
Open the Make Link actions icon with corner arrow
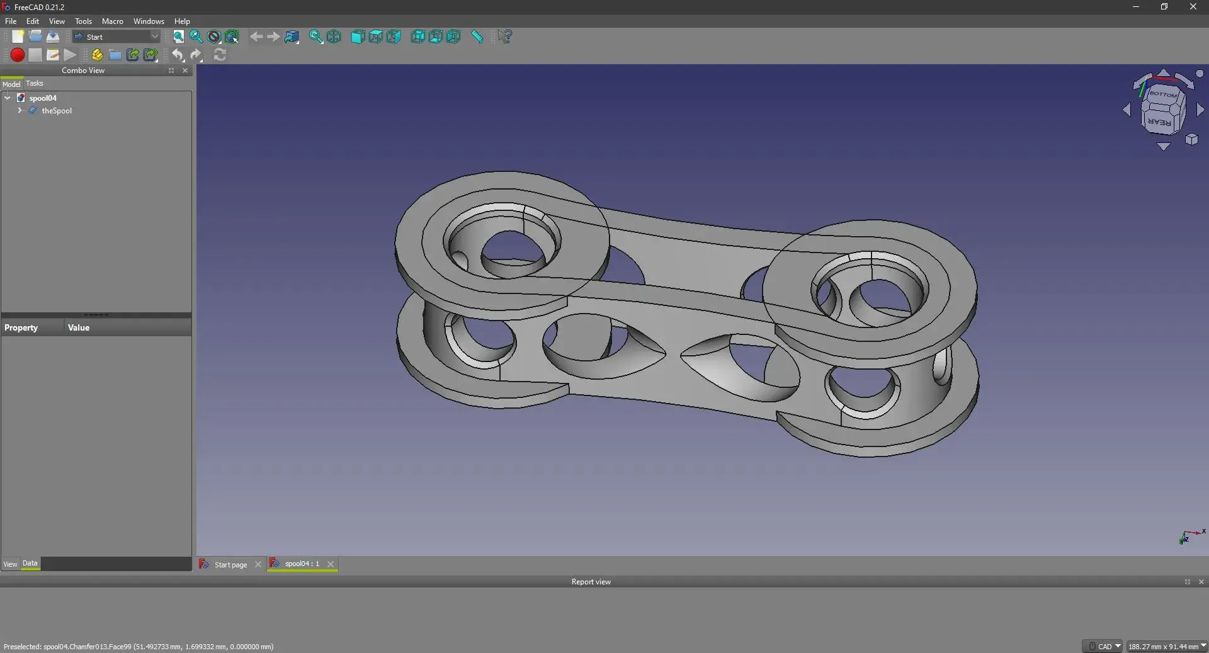[150, 55]
